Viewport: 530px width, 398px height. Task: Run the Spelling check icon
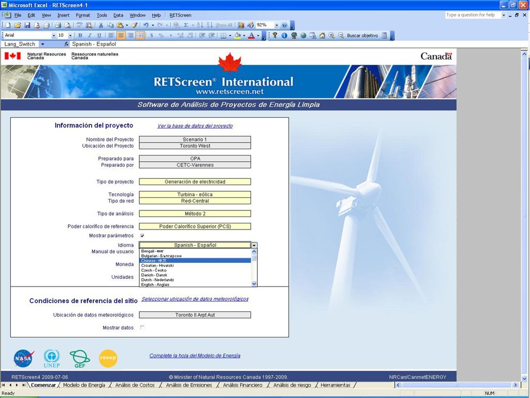tap(79, 25)
